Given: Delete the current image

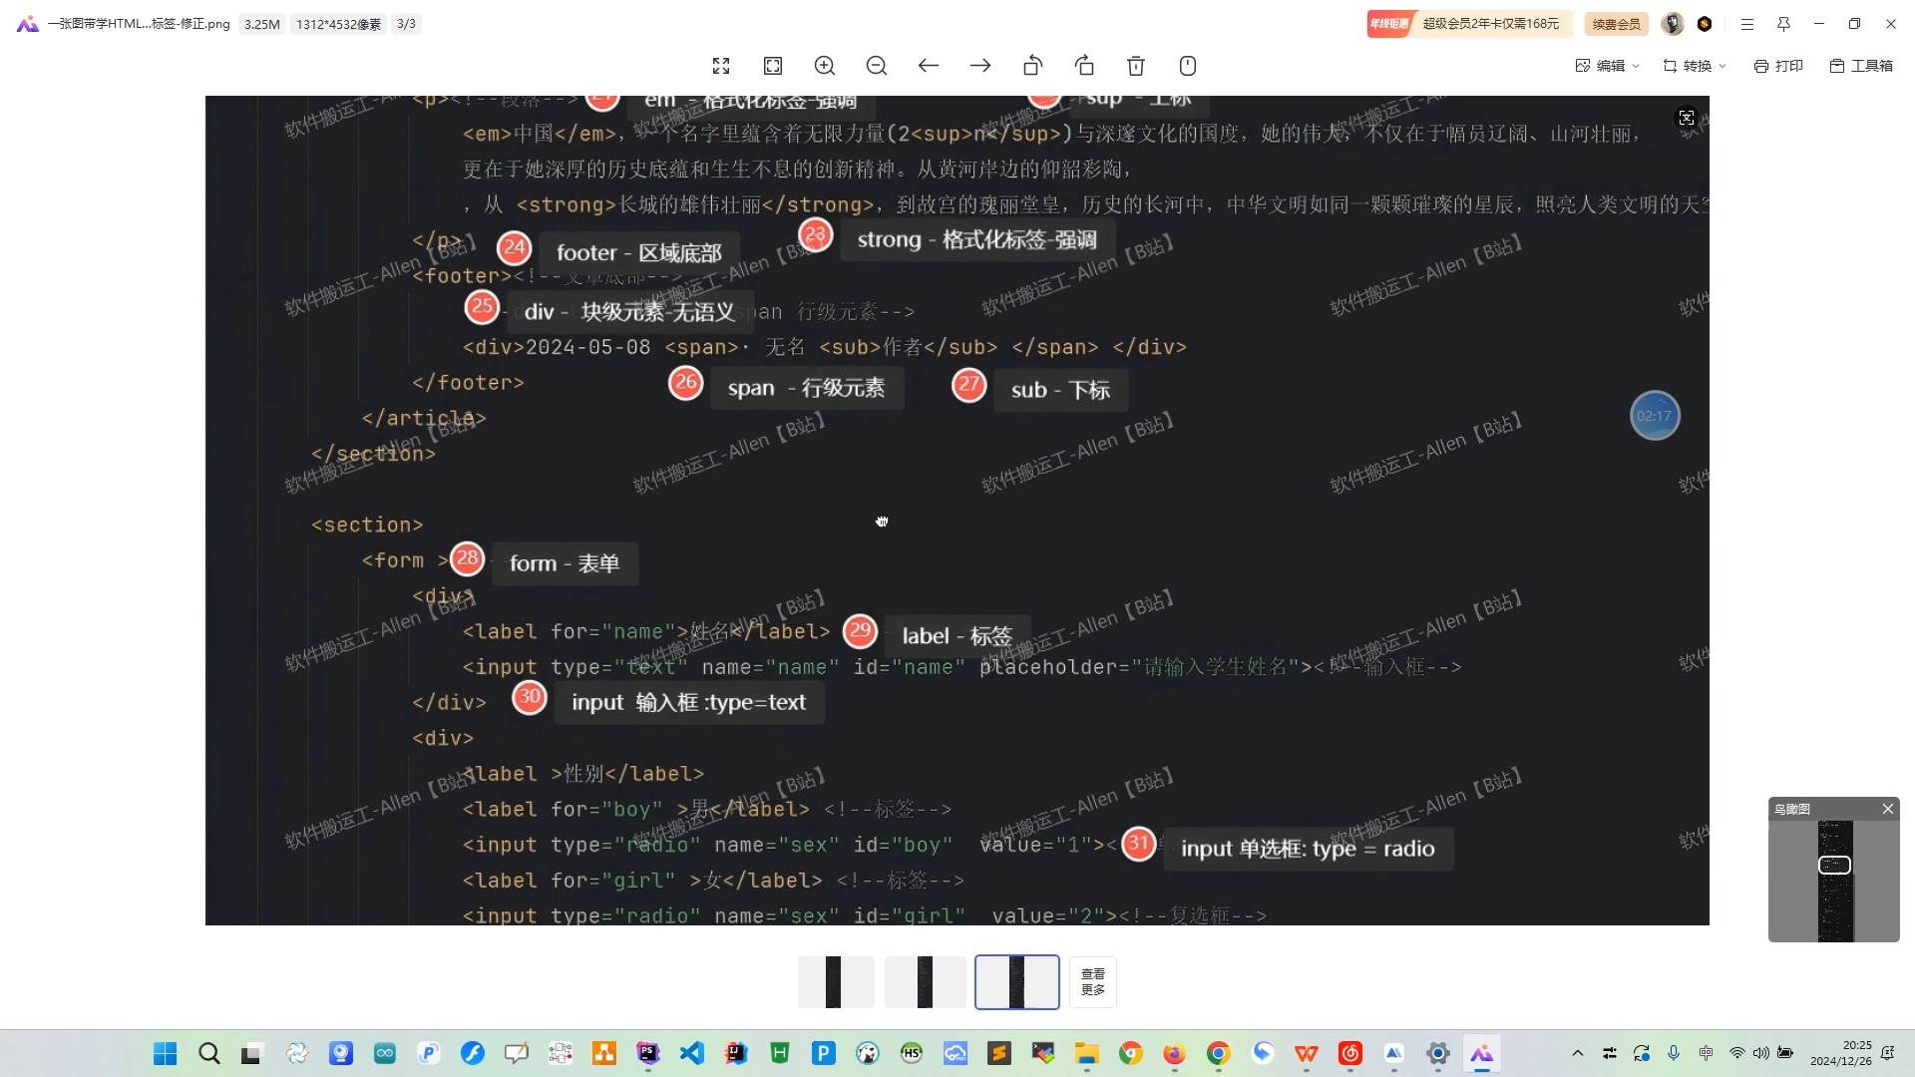Looking at the screenshot, I should 1136,66.
